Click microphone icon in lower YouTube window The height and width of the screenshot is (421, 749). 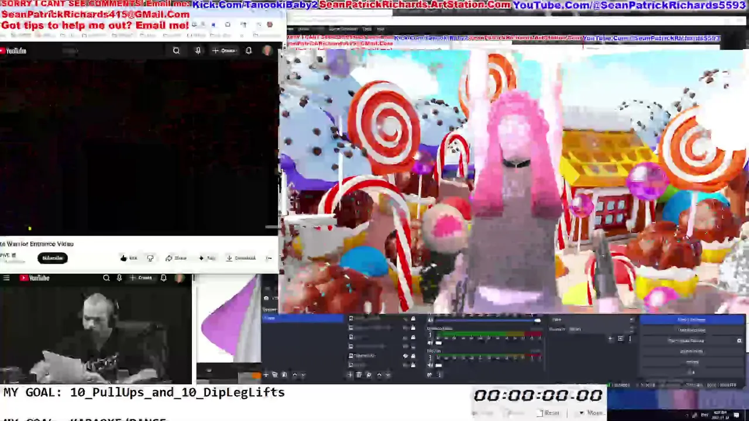119,278
